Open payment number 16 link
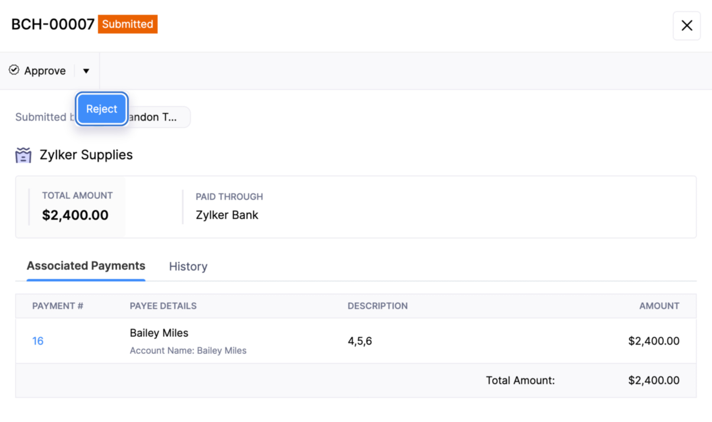The width and height of the screenshot is (712, 422). pyautogui.click(x=38, y=341)
